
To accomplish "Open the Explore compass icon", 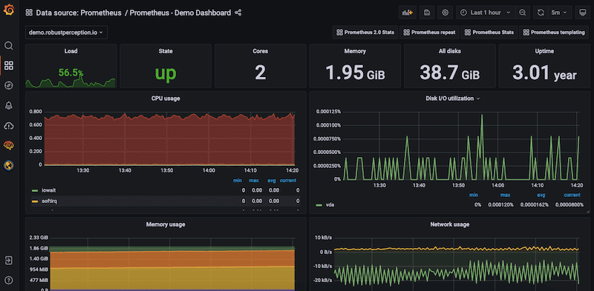I will coord(9,86).
